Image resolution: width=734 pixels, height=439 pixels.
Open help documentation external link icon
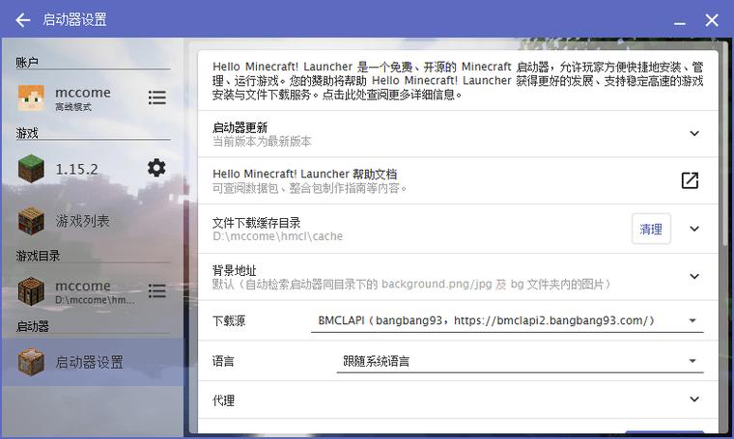coord(690,180)
